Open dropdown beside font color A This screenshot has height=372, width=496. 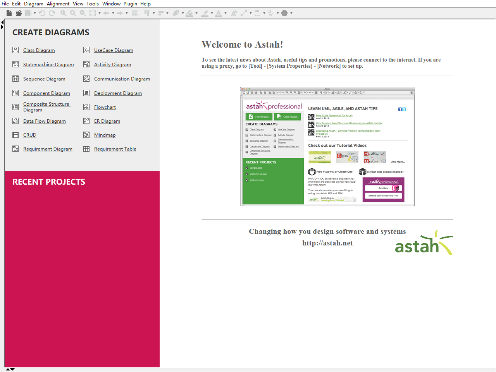point(226,13)
